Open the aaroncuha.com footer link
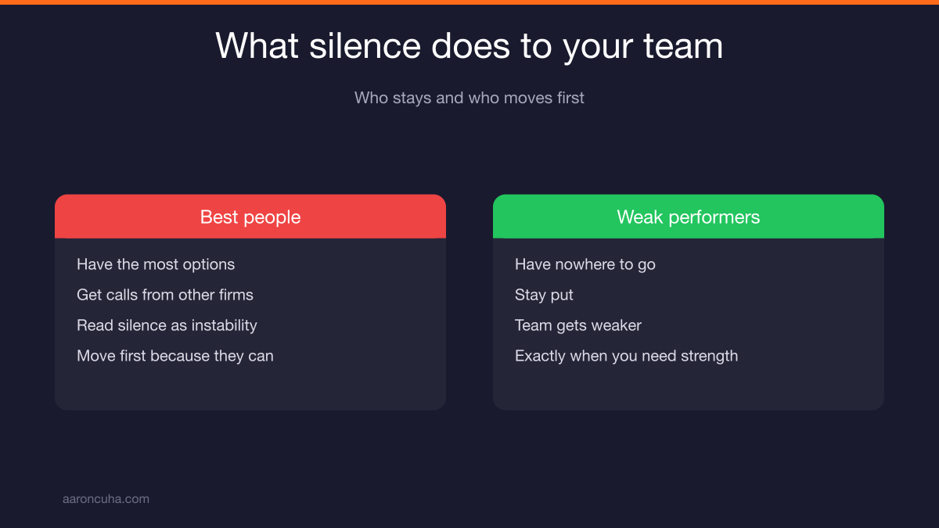 (106, 498)
